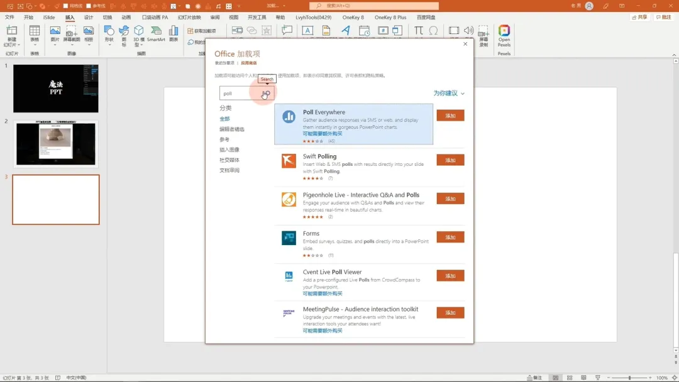Screen dimensions: 679x382
Task: Add the Forms add-in
Action: point(450,237)
